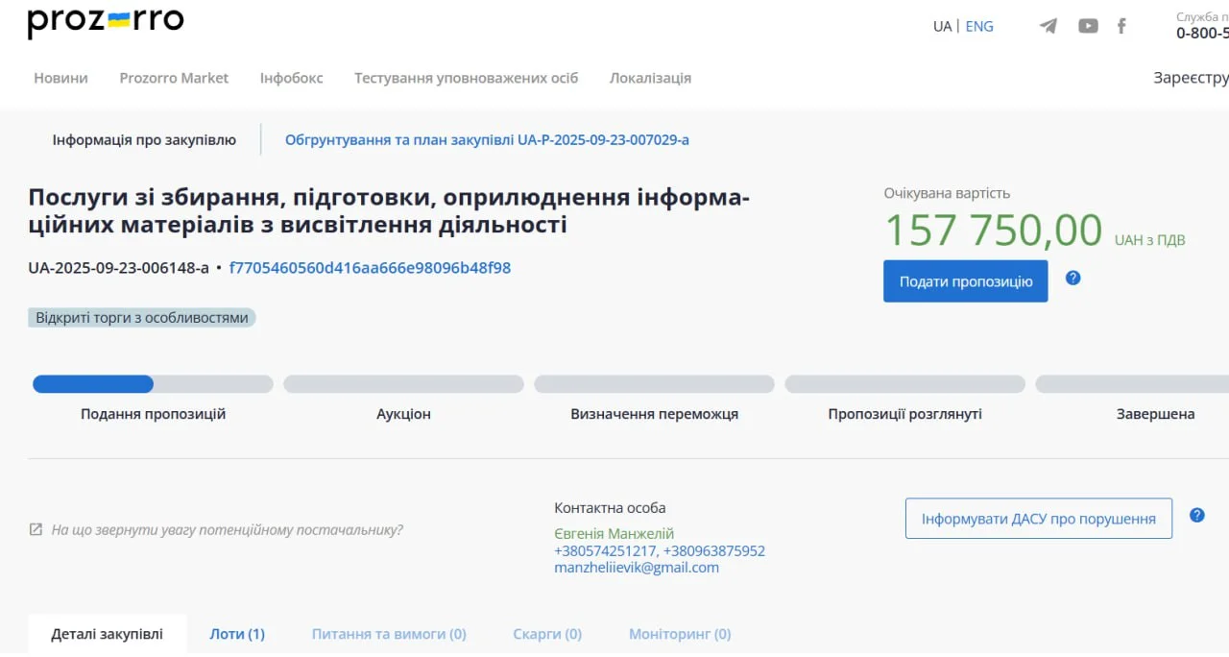Switch to Лоти (1) tab

coord(237,634)
